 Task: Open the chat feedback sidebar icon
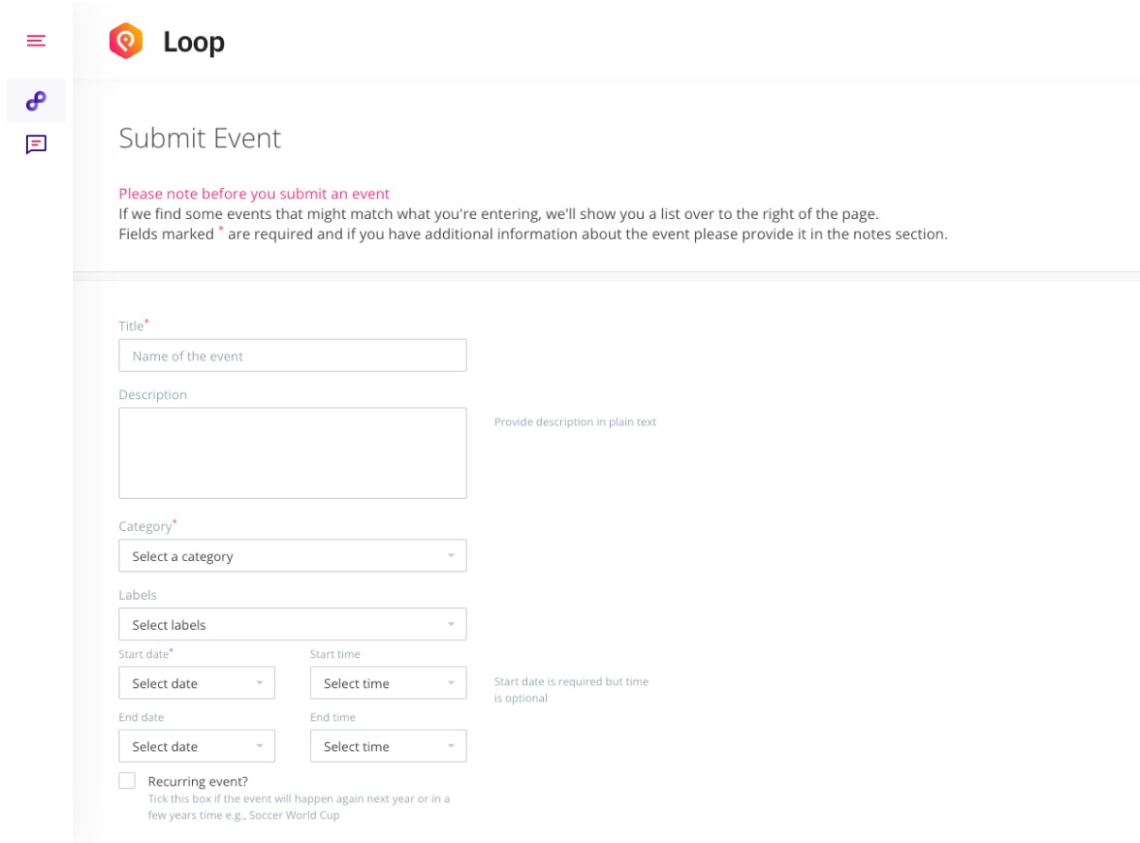click(x=36, y=144)
